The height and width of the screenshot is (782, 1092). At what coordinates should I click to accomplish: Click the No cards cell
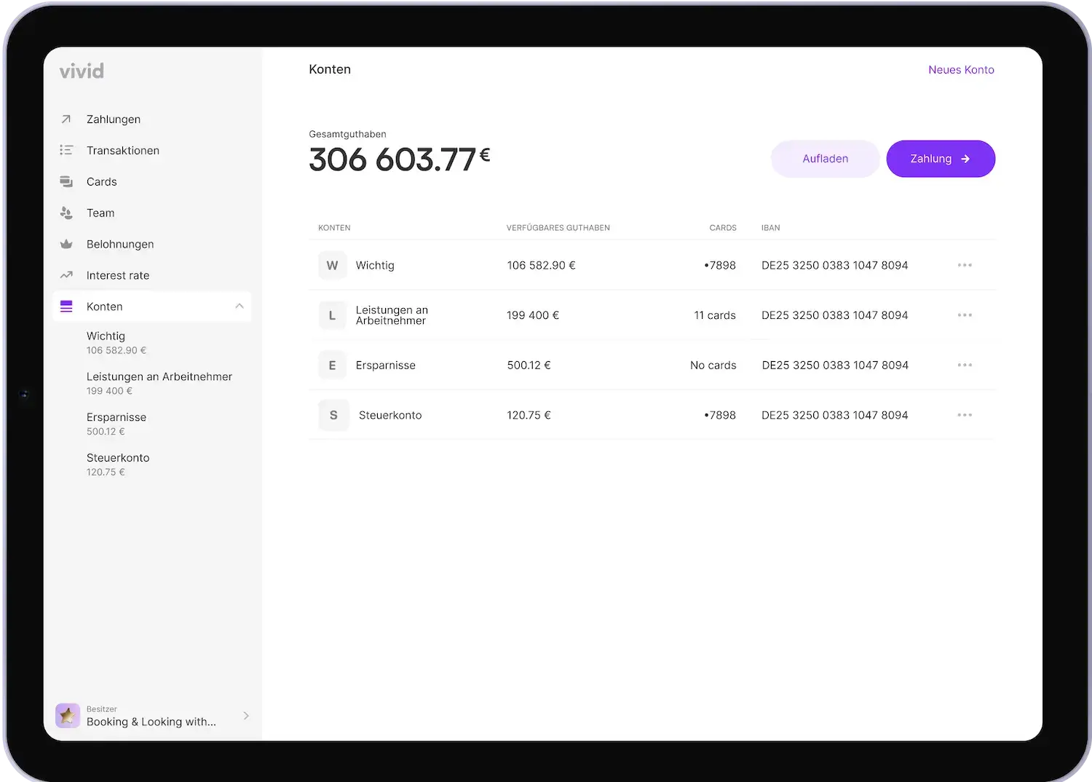[x=713, y=366]
